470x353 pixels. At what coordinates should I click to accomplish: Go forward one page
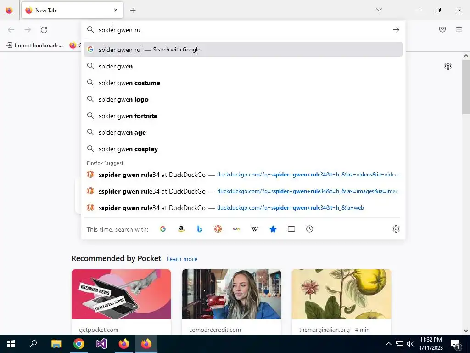click(x=28, y=30)
